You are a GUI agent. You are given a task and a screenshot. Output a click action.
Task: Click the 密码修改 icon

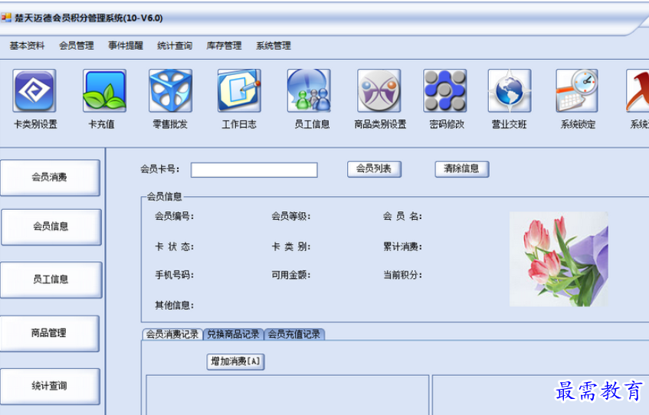coord(445,90)
